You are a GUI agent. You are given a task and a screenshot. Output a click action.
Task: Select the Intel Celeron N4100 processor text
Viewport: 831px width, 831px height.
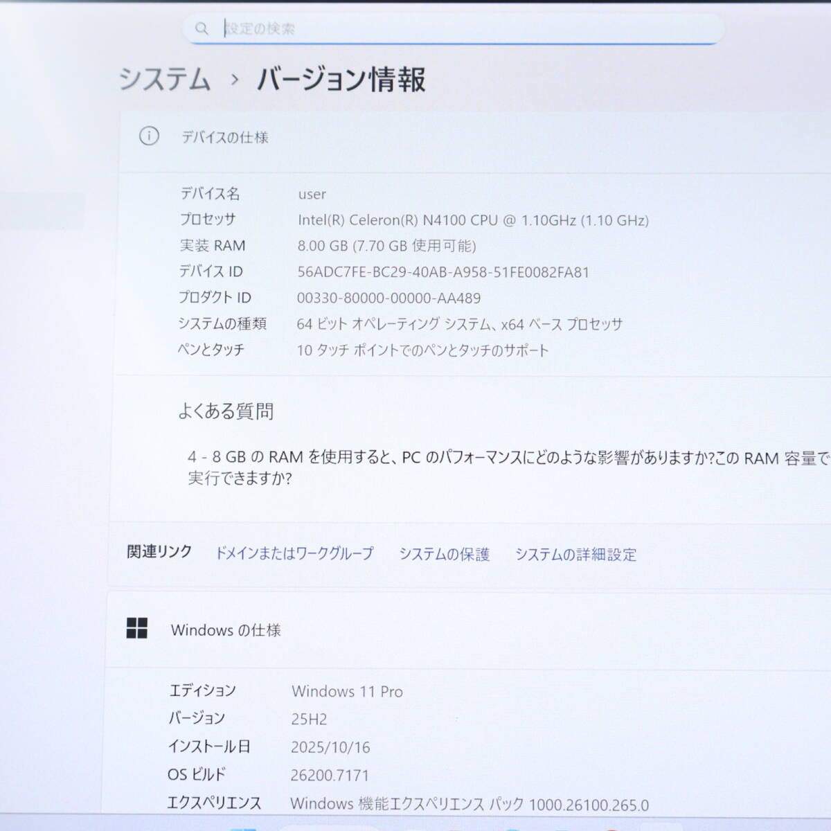[x=473, y=220]
